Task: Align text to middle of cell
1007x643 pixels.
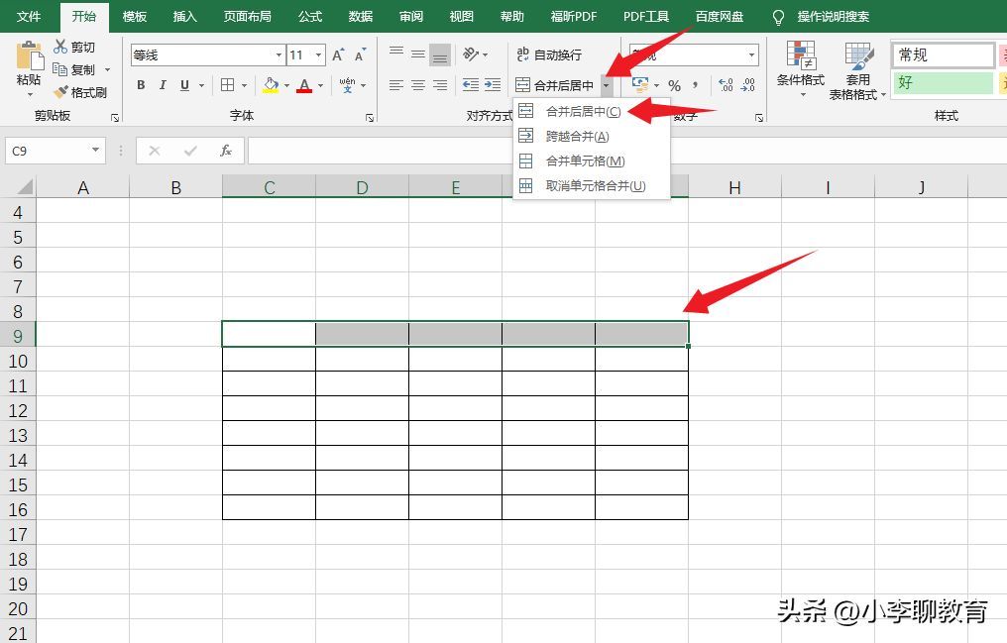Action: (x=418, y=54)
